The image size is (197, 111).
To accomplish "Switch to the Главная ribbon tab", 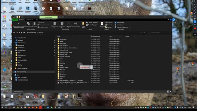I will point(22,20).
